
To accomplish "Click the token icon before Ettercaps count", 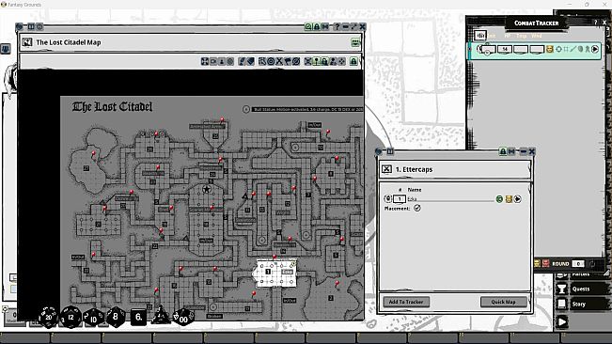I will point(387,198).
